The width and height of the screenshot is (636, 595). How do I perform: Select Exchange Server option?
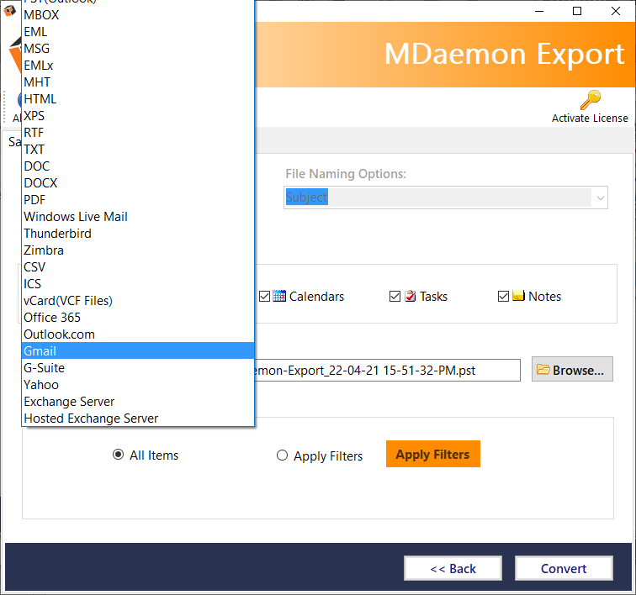tap(138, 402)
